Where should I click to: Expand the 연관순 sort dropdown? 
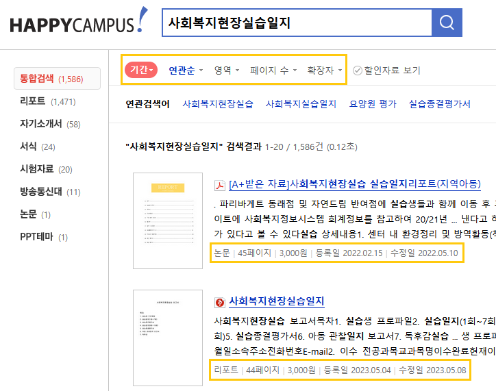(x=186, y=70)
